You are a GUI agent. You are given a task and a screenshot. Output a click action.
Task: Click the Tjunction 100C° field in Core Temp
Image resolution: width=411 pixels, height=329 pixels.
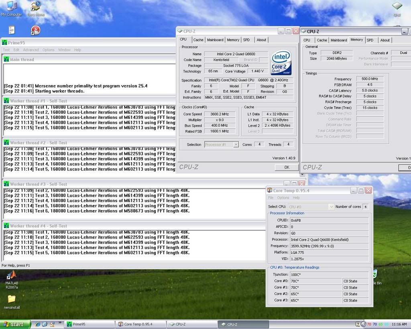[x=329, y=274]
